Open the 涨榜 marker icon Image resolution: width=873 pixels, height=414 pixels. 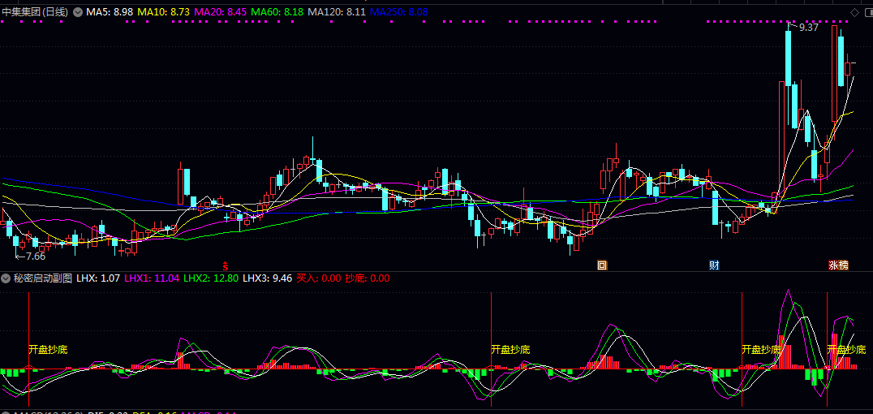tap(838, 265)
